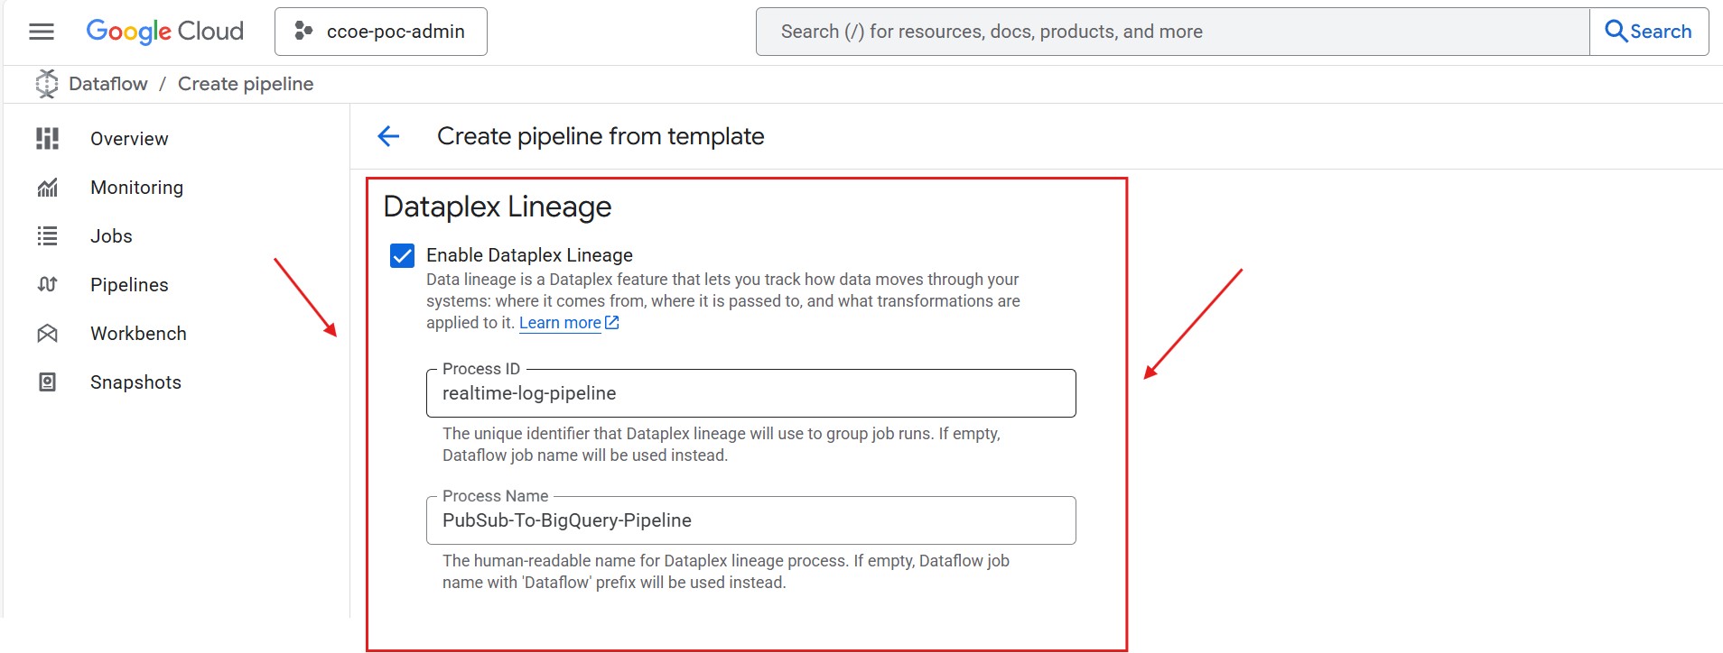The height and width of the screenshot is (653, 1723).
Task: Click the Process Name text field
Action: 750,521
